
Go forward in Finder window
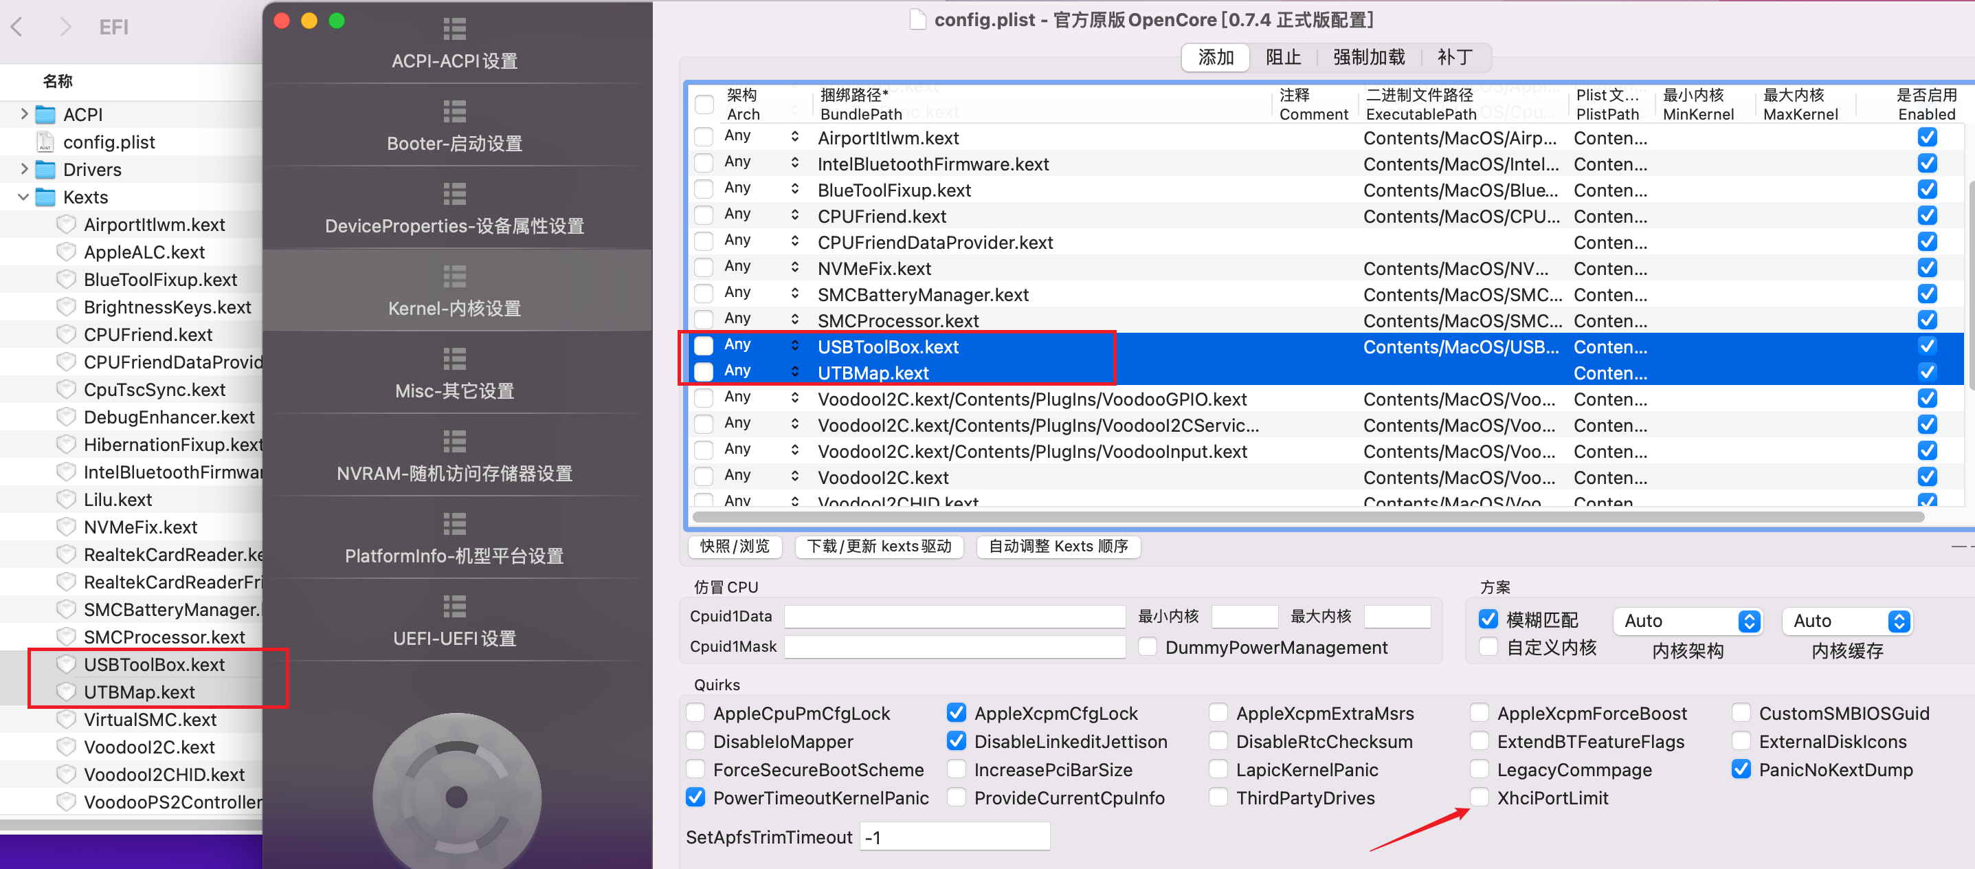(x=65, y=27)
